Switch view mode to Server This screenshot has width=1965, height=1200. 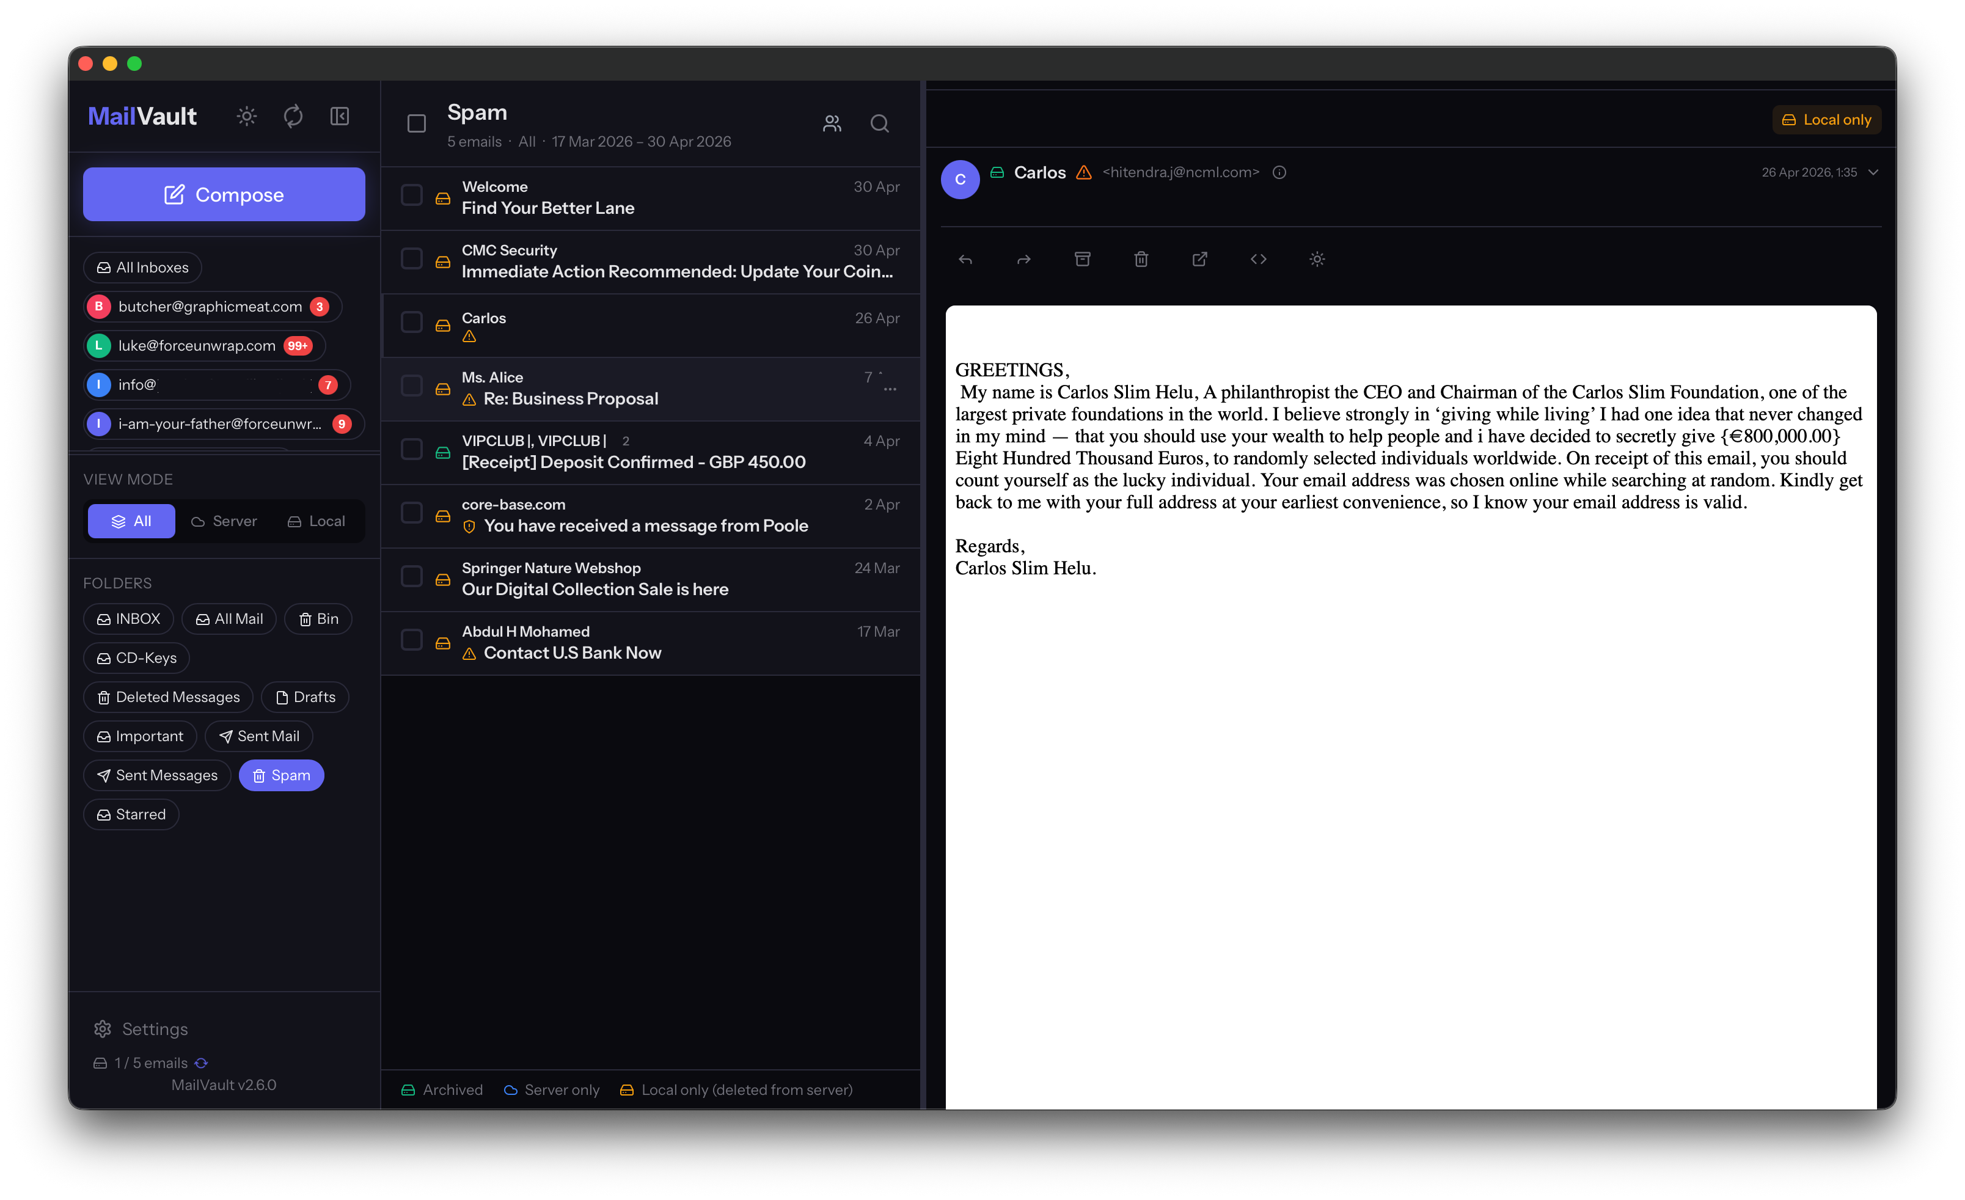pos(224,521)
